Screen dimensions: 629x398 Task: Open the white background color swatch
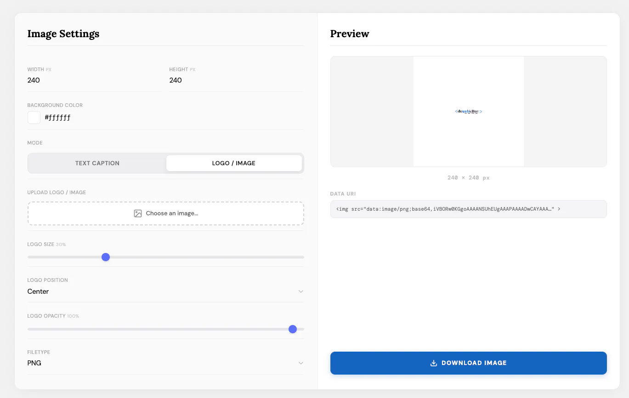tap(34, 118)
